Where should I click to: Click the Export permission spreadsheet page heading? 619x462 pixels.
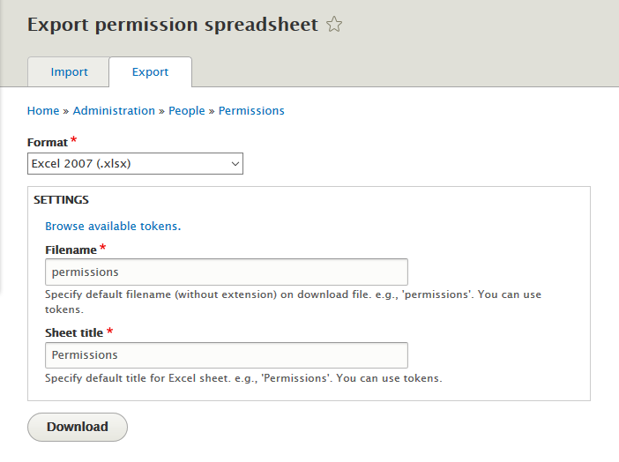click(x=172, y=25)
